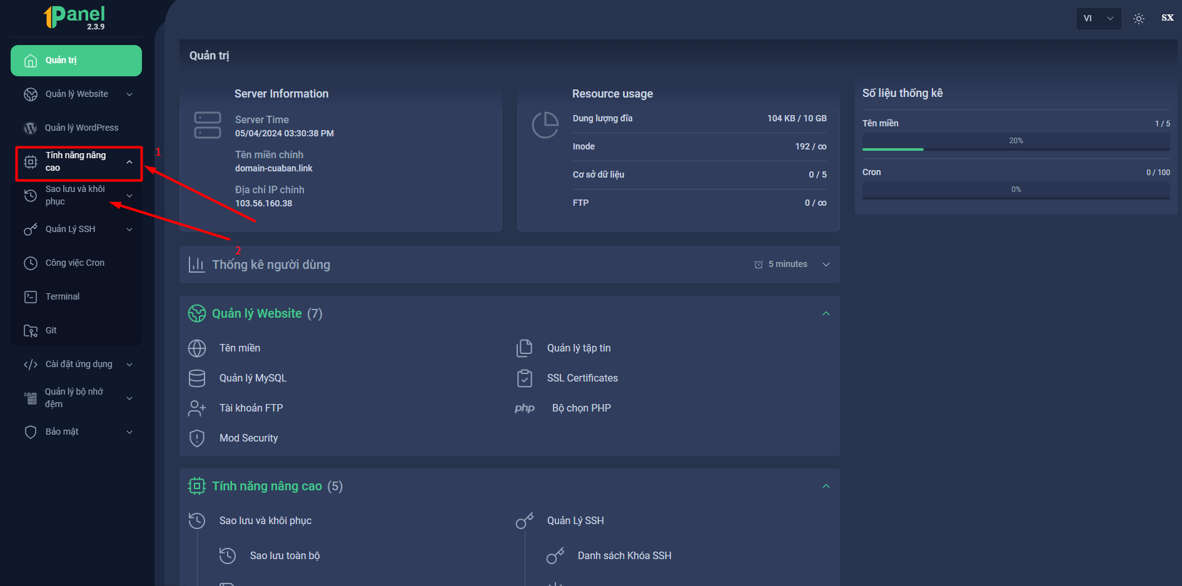Click the Tính năng nâng cao chip icon in sidebar

click(x=31, y=162)
